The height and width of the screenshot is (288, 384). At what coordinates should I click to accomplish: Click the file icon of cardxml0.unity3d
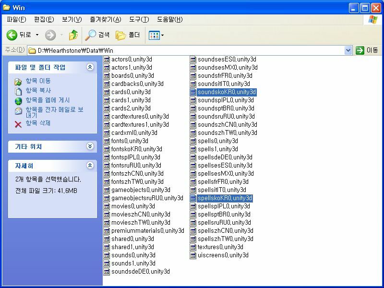click(107, 133)
